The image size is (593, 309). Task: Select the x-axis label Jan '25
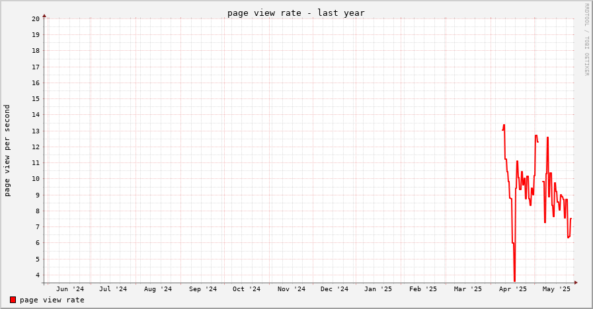[x=377, y=289]
